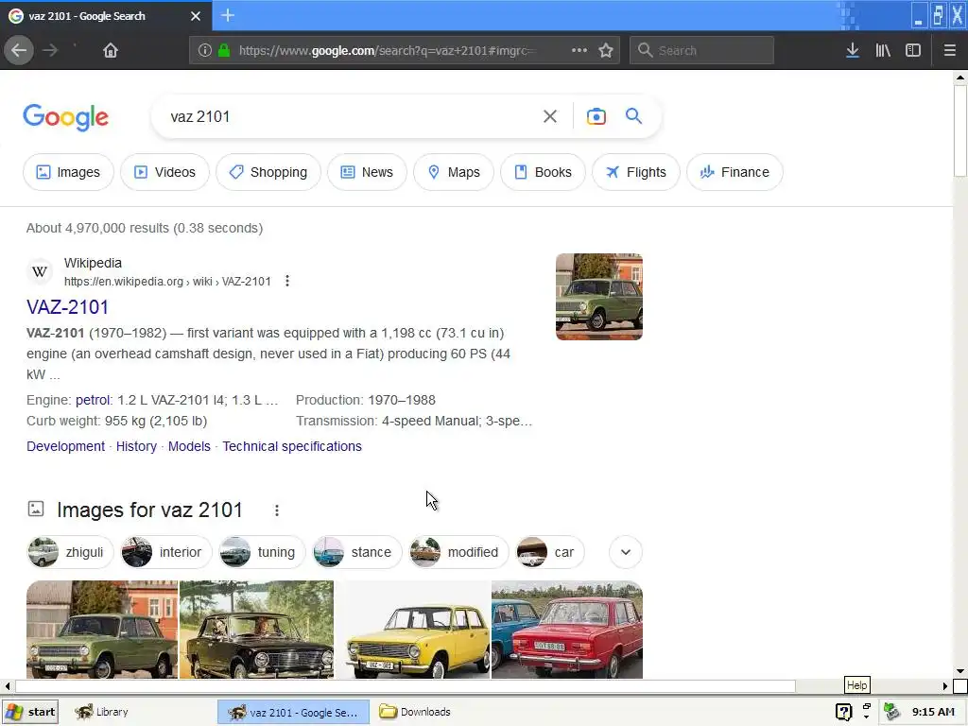Viewport: 968px width, 726px height.
Task: Open the Wikipedia result car thumbnail
Action: [x=598, y=297]
